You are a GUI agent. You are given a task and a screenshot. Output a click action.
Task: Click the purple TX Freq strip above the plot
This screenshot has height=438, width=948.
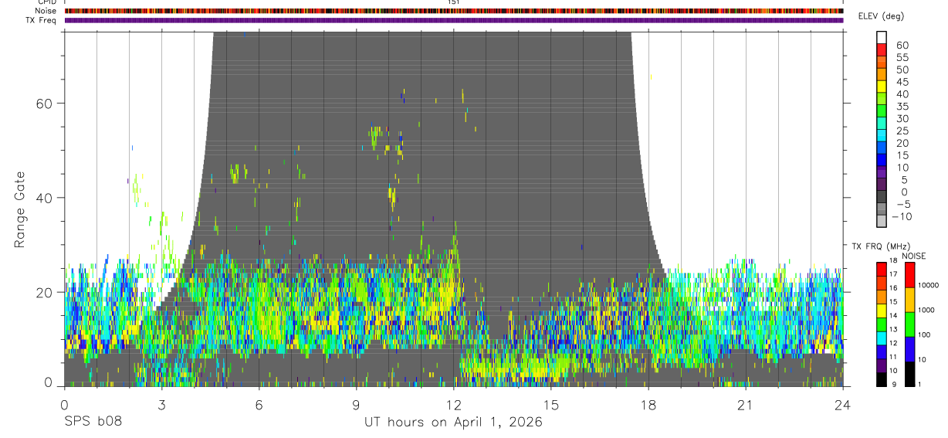pyautogui.click(x=454, y=20)
